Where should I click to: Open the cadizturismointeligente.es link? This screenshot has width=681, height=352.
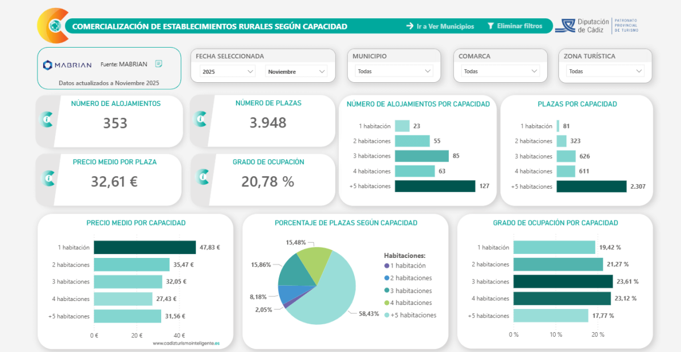(x=186, y=343)
